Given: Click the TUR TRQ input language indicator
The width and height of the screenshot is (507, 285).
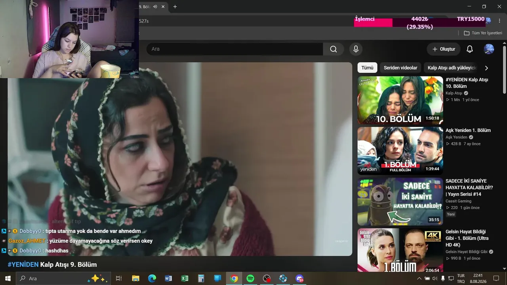Looking at the screenshot, I should click(461, 278).
